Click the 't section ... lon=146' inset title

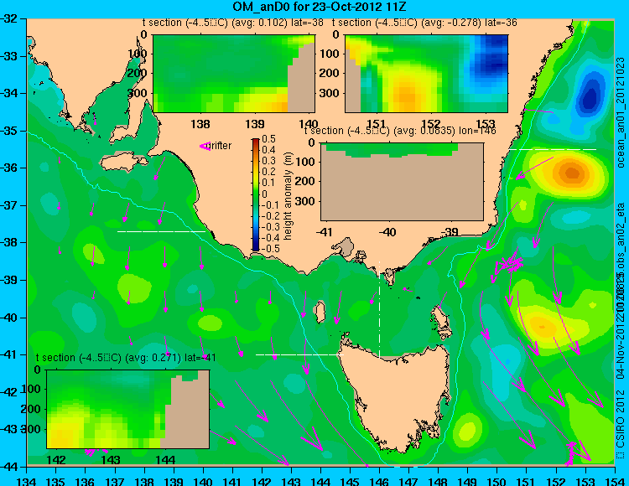400,131
